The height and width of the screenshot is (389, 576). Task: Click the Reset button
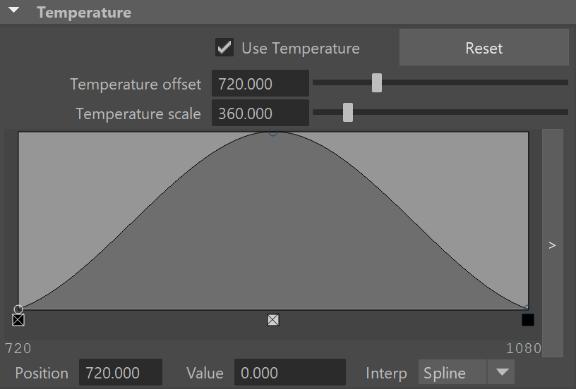(x=484, y=48)
